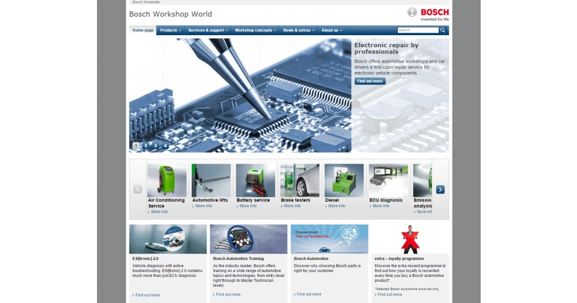The image size is (577, 303).
Task: Open the Products dropdown menu
Action: (x=170, y=30)
